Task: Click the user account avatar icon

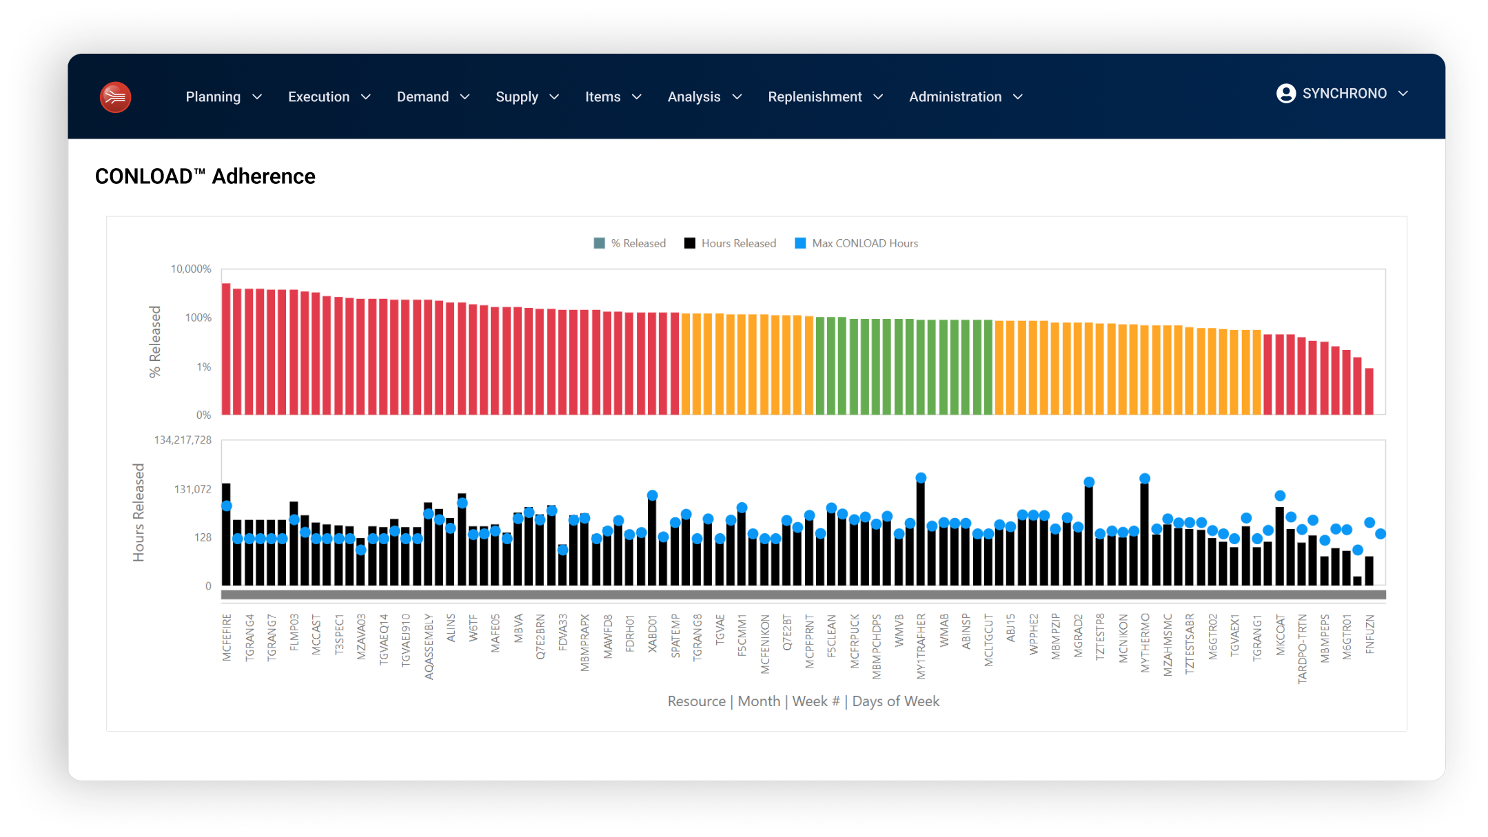Action: click(x=1285, y=94)
